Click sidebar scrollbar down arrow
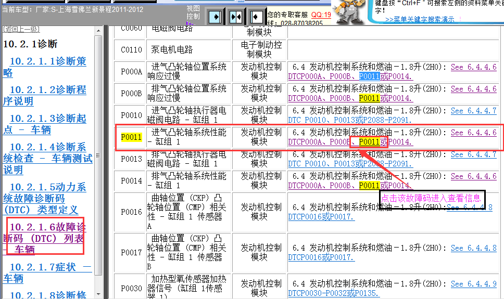The width and height of the screenshot is (504, 299). point(98,294)
